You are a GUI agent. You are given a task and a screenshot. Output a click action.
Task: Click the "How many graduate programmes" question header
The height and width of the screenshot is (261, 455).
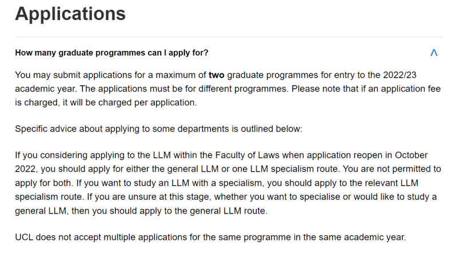point(111,53)
